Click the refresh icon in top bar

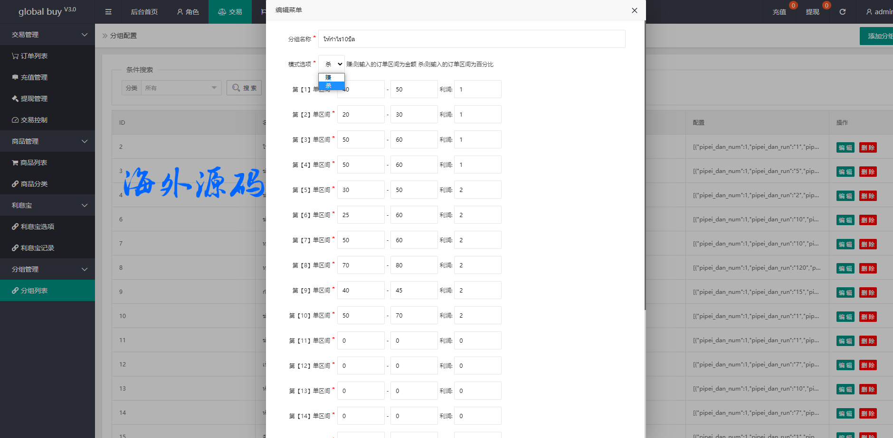[842, 12]
